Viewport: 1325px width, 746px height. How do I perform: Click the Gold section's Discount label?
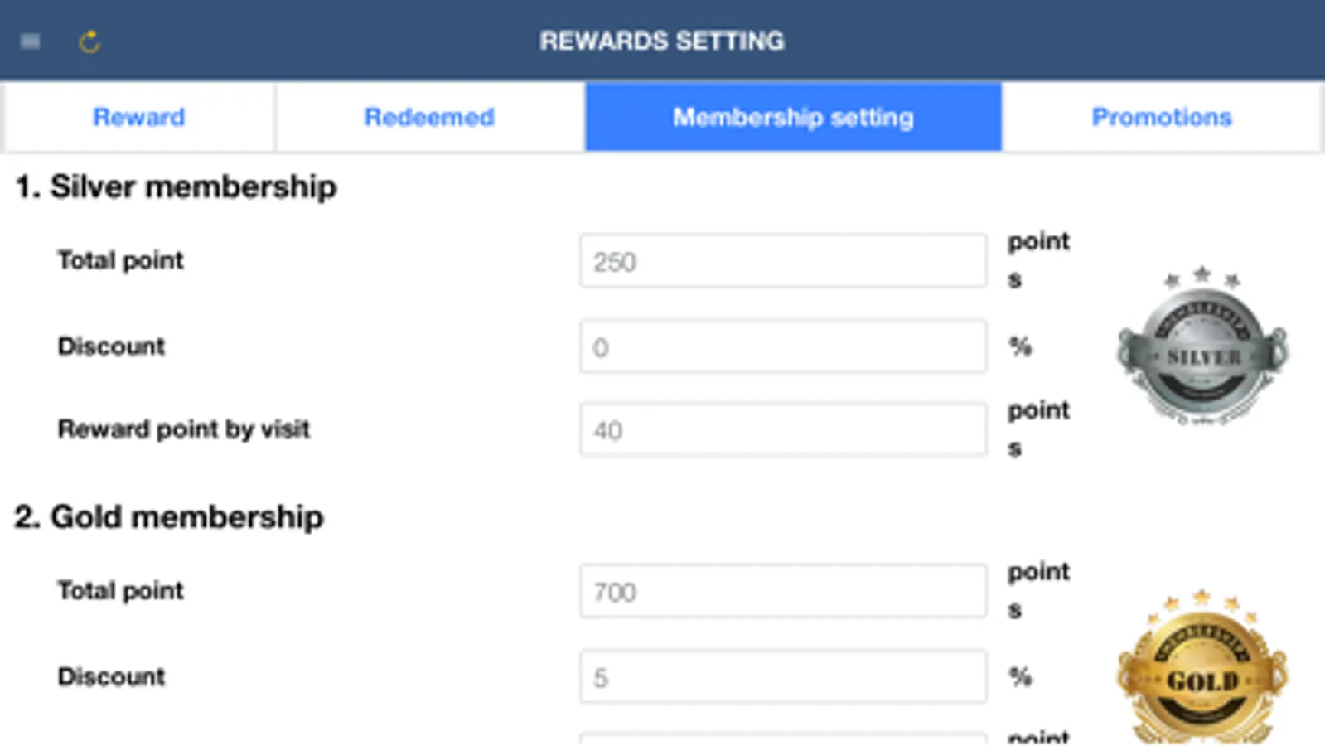(x=111, y=676)
